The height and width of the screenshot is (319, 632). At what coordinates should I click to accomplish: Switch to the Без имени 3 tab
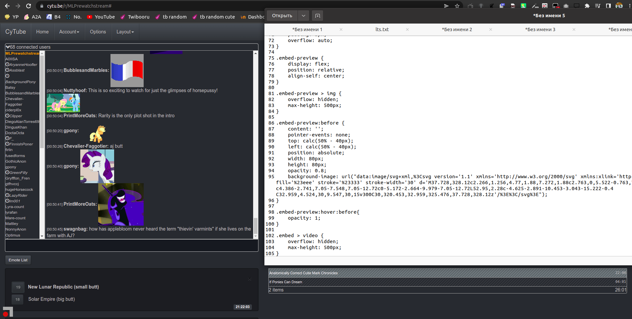pyautogui.click(x=540, y=29)
